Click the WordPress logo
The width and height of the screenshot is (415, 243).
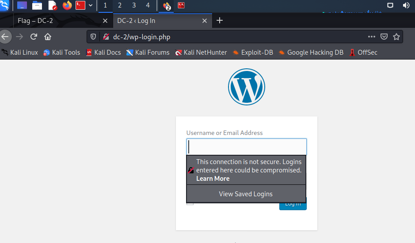pos(247,87)
